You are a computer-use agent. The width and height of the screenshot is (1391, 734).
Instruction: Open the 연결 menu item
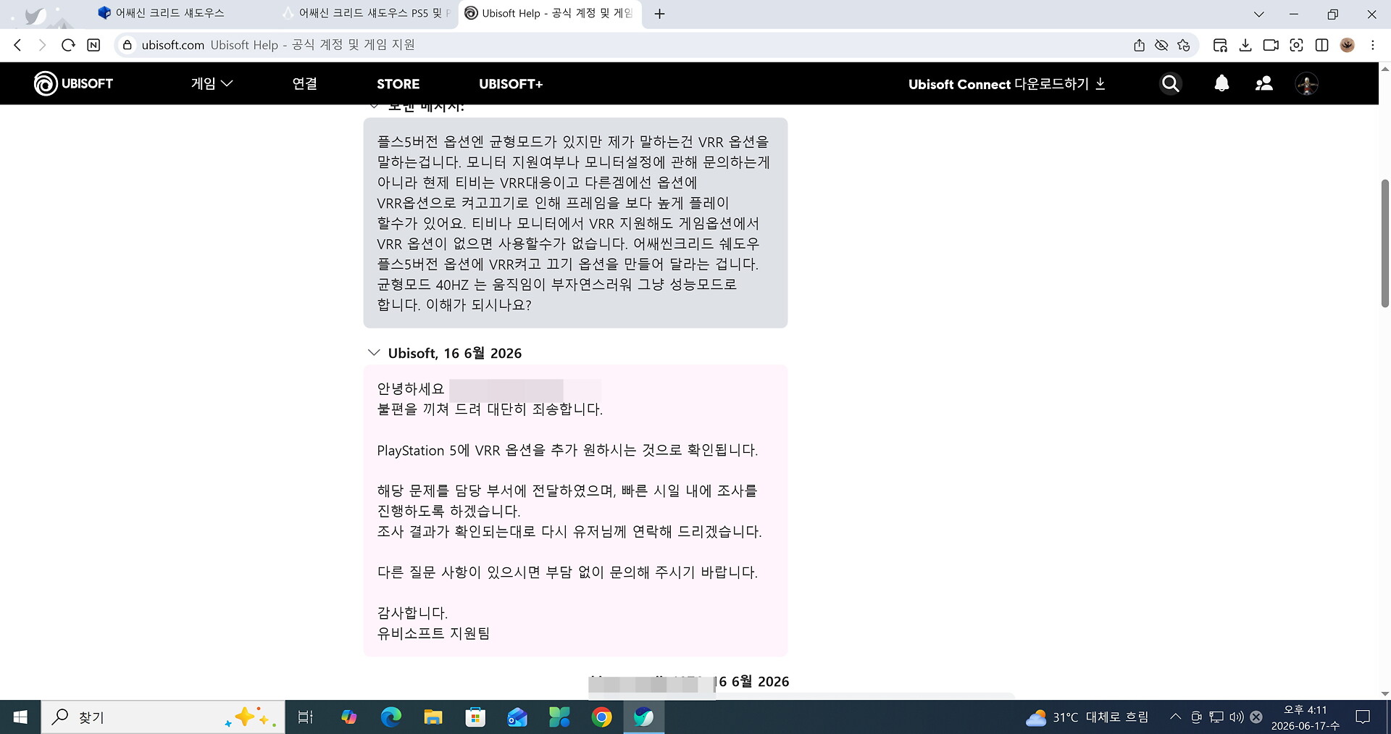click(x=304, y=83)
